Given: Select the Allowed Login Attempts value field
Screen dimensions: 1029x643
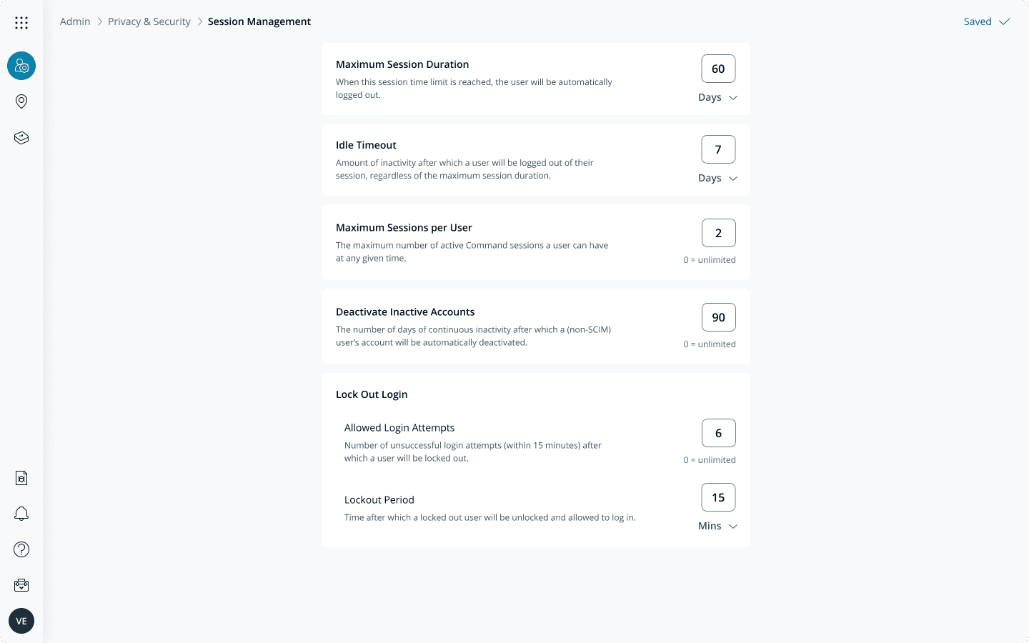Looking at the screenshot, I should (x=718, y=433).
